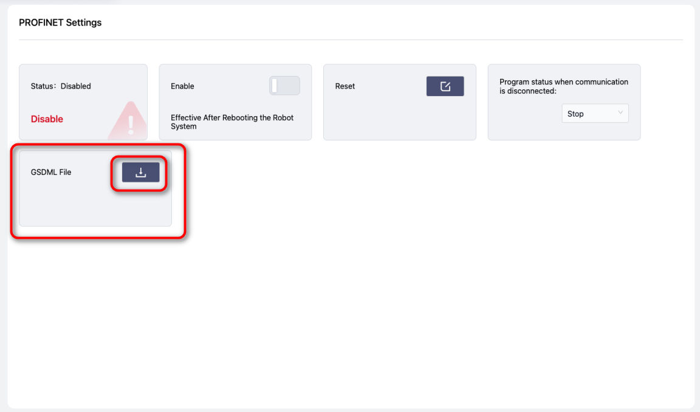Click the PROFINET Settings heading

click(60, 22)
